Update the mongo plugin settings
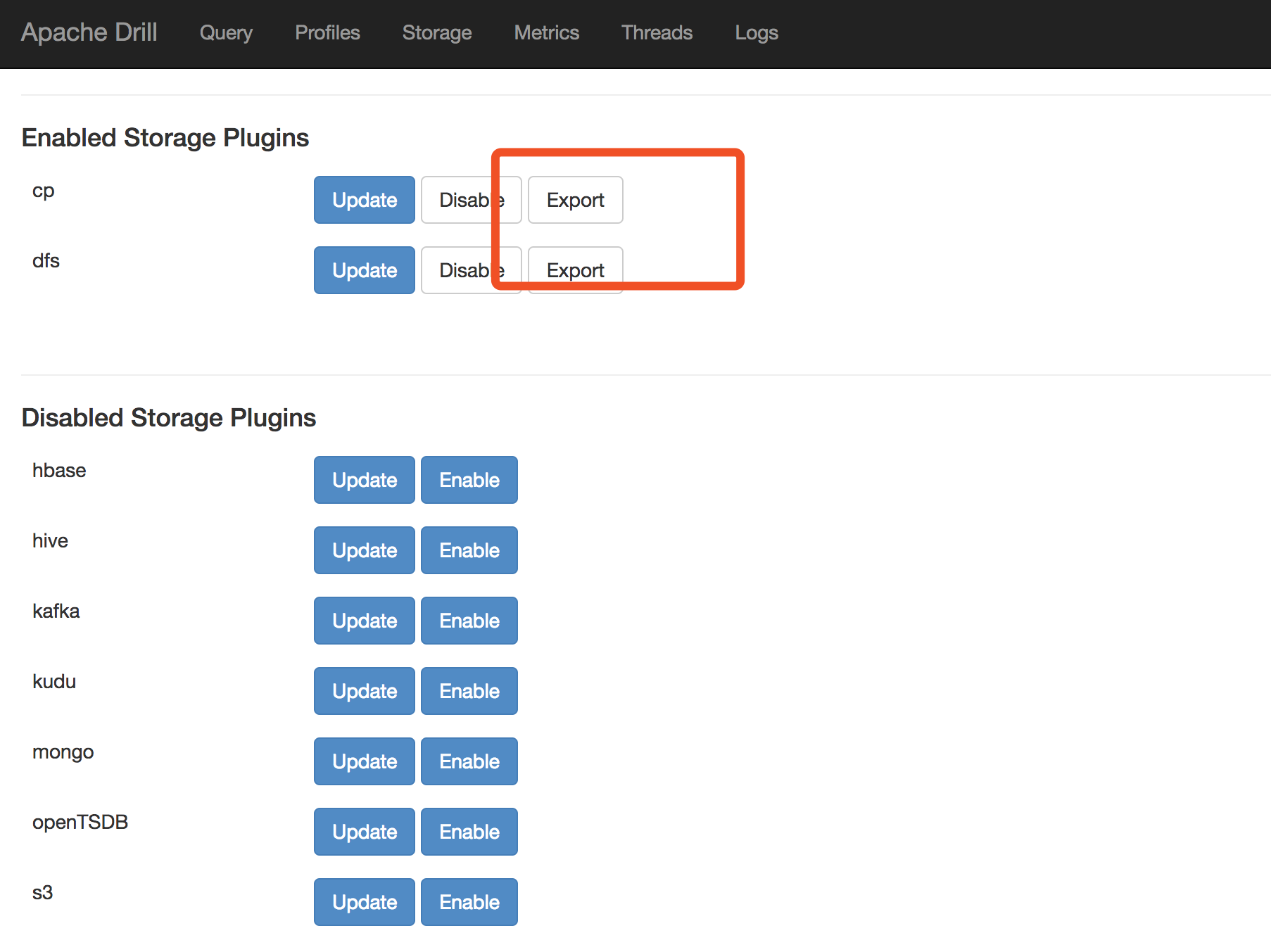The height and width of the screenshot is (926, 1271). coord(365,761)
